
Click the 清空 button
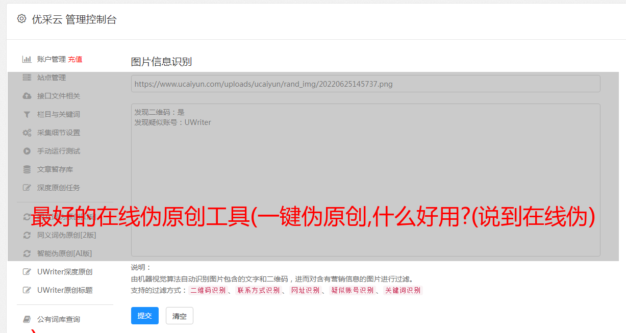(x=180, y=316)
